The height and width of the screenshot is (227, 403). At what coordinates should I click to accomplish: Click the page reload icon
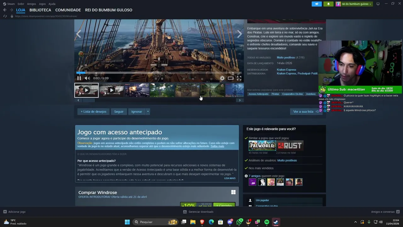pyautogui.click(x=5, y=16)
